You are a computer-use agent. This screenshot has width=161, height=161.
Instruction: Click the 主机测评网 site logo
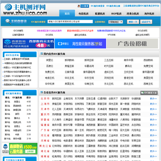[x=25, y=10]
